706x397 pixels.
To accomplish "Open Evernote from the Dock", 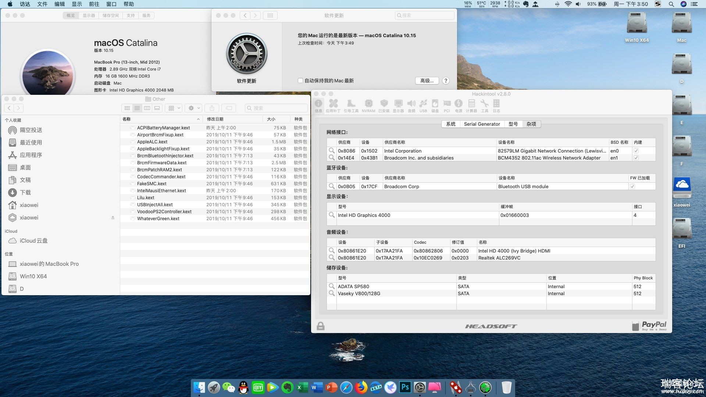I will (288, 387).
